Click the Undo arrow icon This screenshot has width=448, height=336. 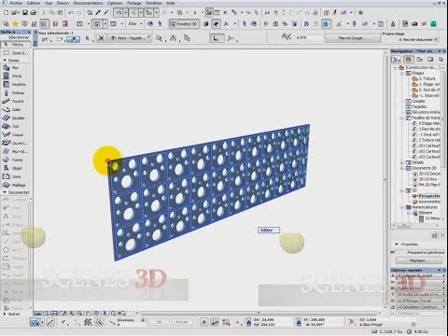tap(71, 12)
